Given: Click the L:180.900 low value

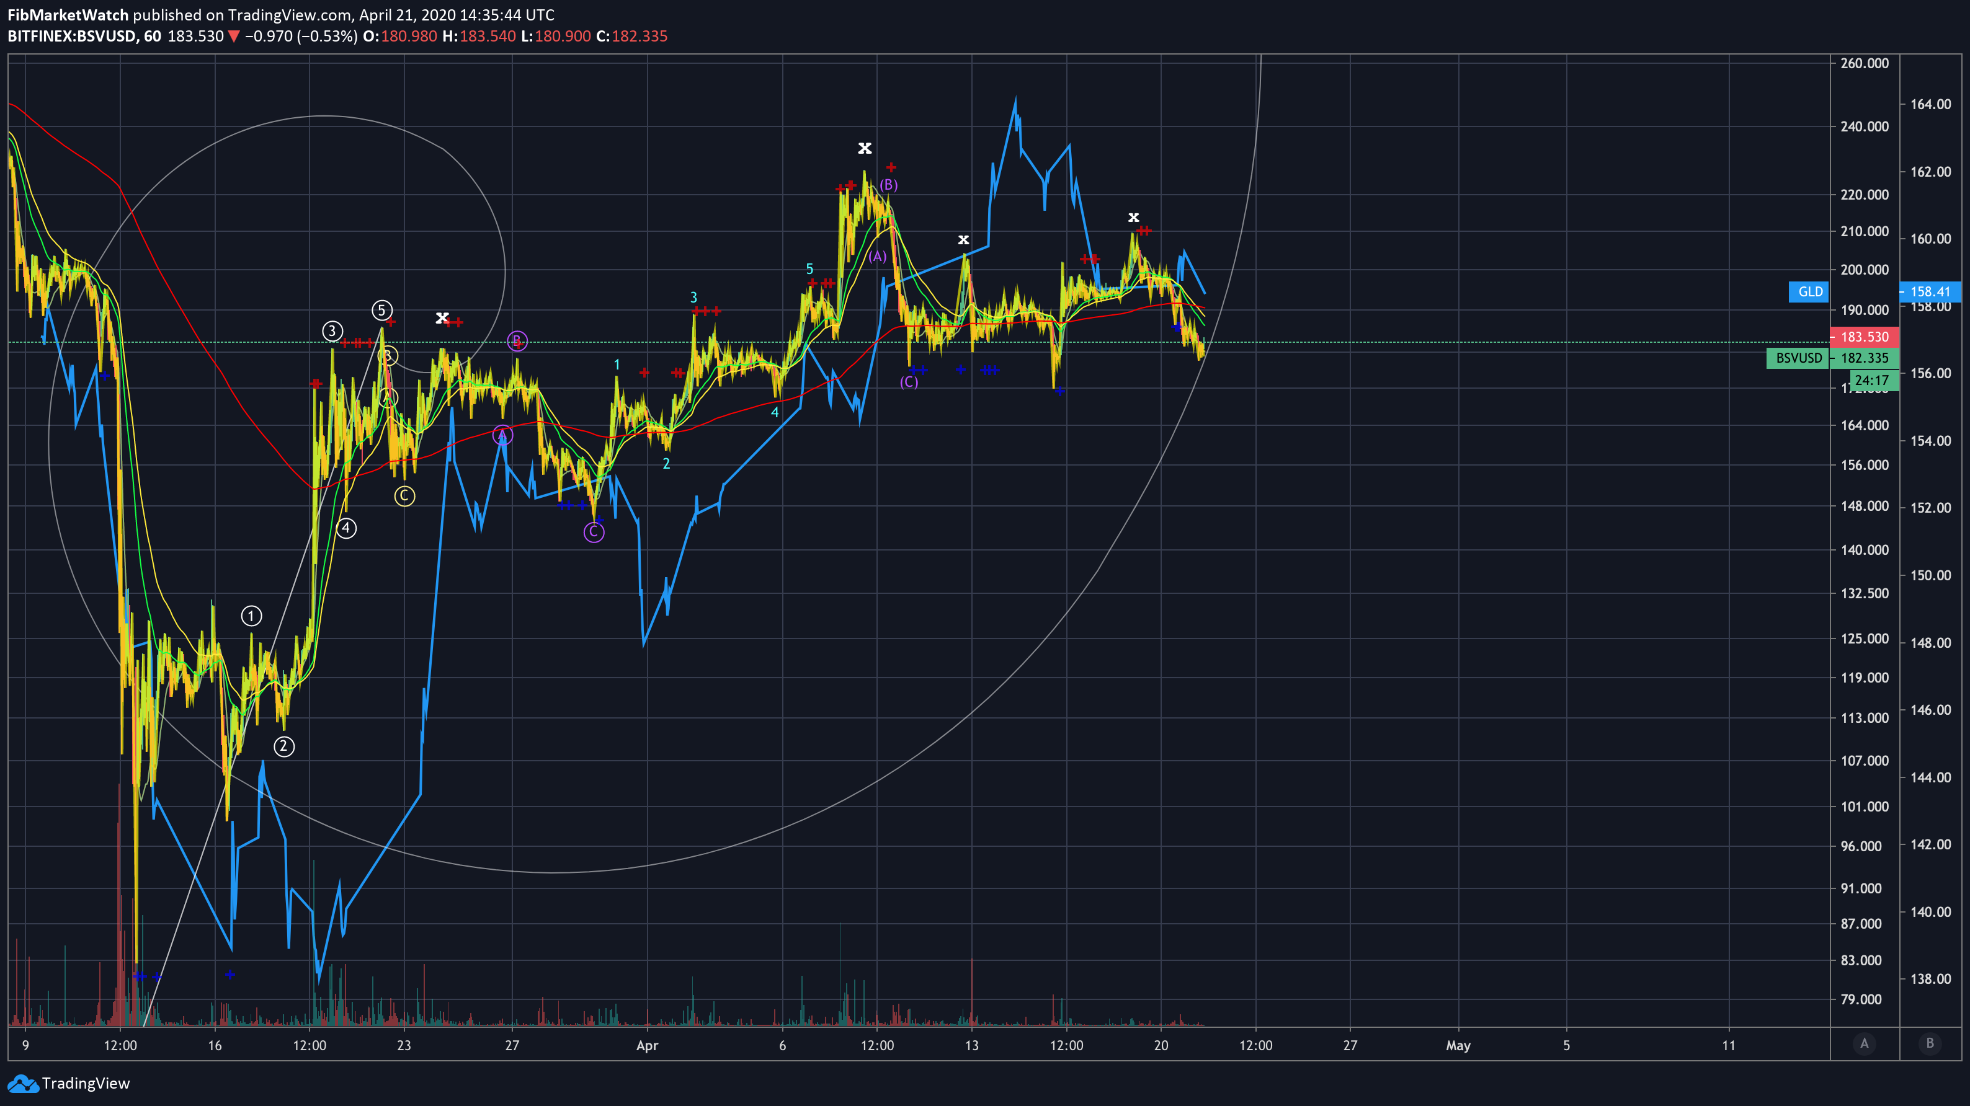Looking at the screenshot, I should point(556,36).
